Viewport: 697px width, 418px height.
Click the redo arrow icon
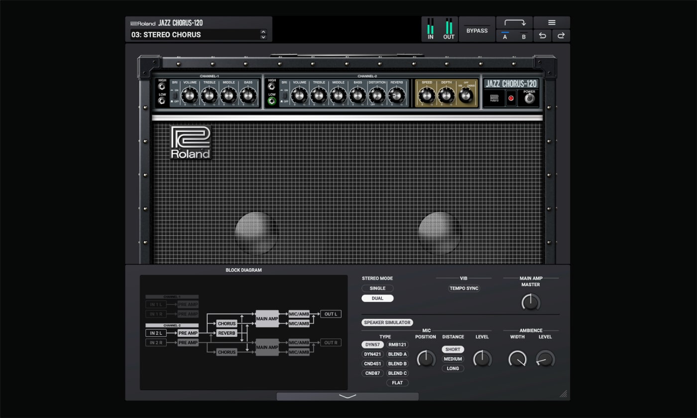point(561,36)
